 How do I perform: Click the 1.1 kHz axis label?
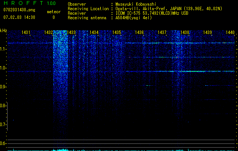tap(3, 49)
